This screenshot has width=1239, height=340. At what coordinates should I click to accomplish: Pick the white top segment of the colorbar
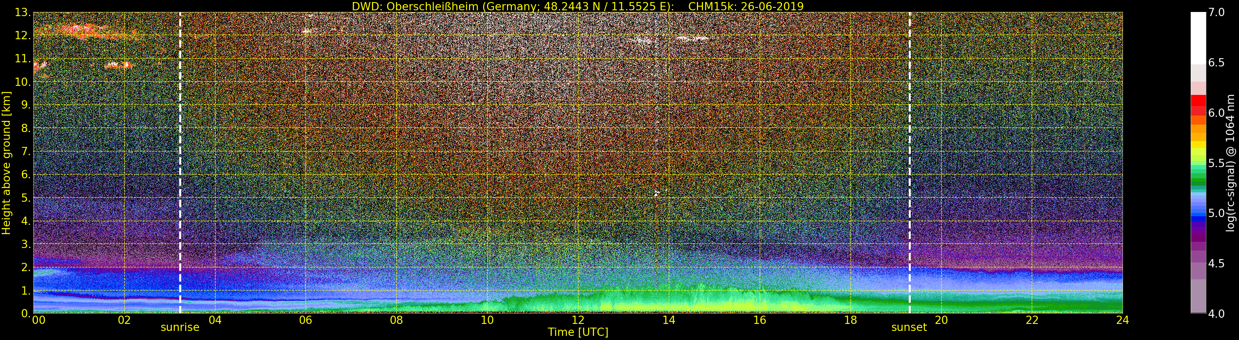click(x=1198, y=38)
